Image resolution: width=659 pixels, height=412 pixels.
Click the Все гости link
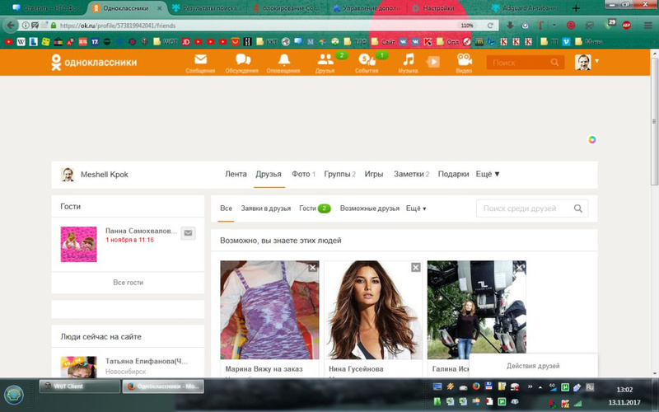pyautogui.click(x=128, y=283)
